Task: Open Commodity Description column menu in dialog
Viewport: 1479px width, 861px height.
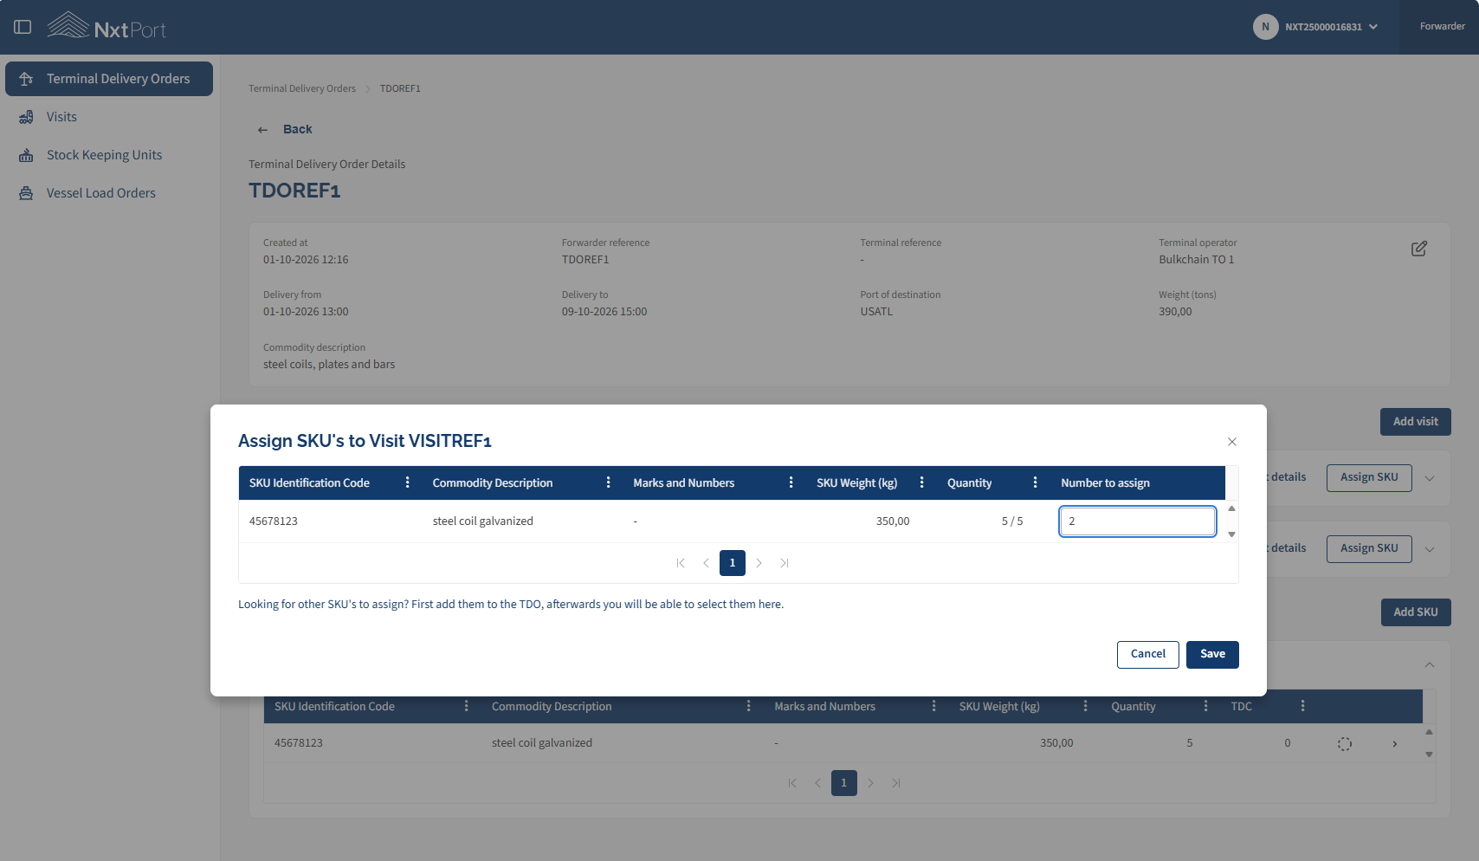Action: pyautogui.click(x=609, y=482)
